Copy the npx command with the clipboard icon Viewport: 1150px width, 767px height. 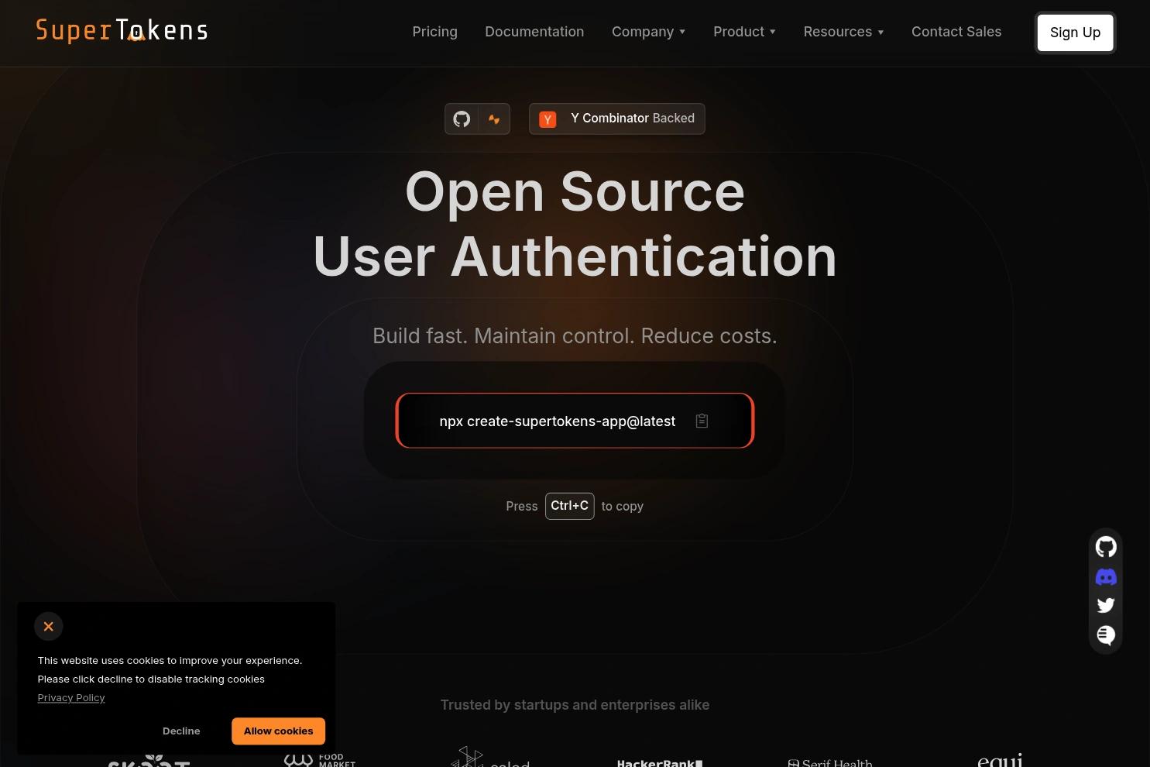702,421
